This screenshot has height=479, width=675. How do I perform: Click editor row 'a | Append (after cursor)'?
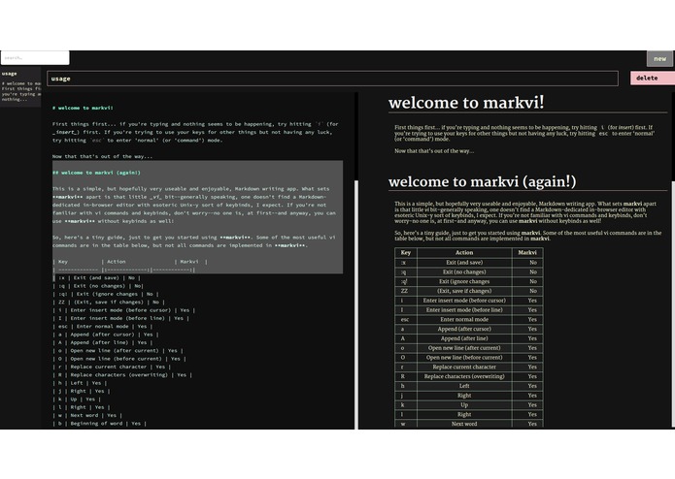(105, 335)
